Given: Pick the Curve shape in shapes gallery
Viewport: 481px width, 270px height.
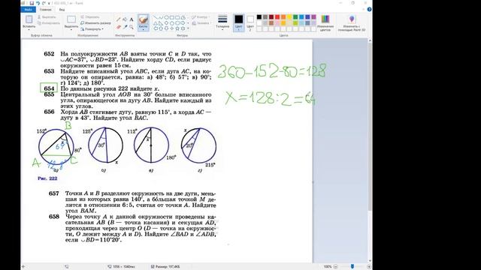Looking at the screenshot, I should pyautogui.click(x=161, y=17).
